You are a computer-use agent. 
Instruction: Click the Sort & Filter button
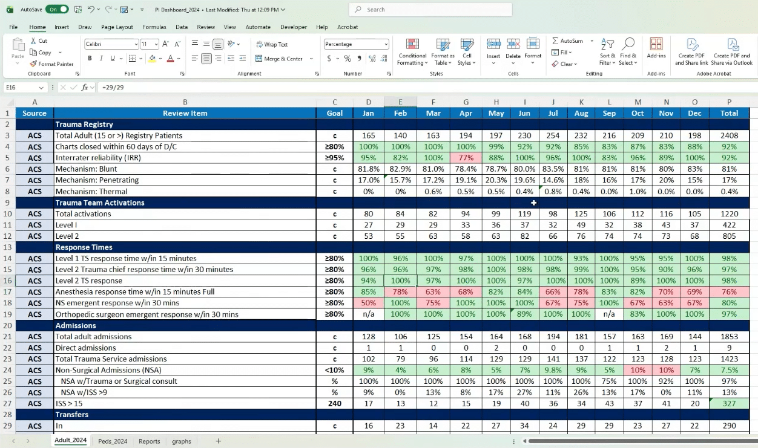[607, 52]
